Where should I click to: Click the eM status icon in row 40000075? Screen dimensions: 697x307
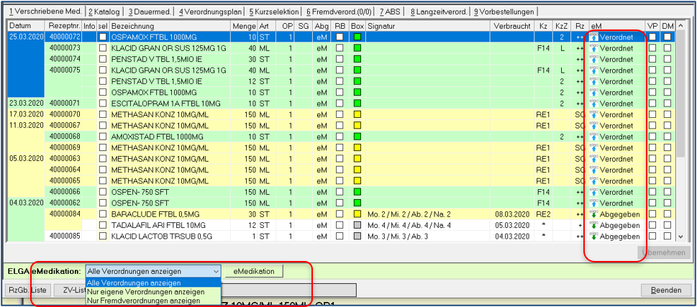point(593,70)
